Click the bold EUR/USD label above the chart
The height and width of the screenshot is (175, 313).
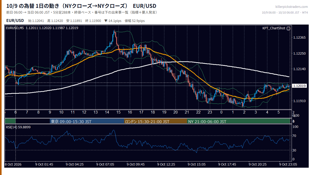pyautogui.click(x=15, y=20)
